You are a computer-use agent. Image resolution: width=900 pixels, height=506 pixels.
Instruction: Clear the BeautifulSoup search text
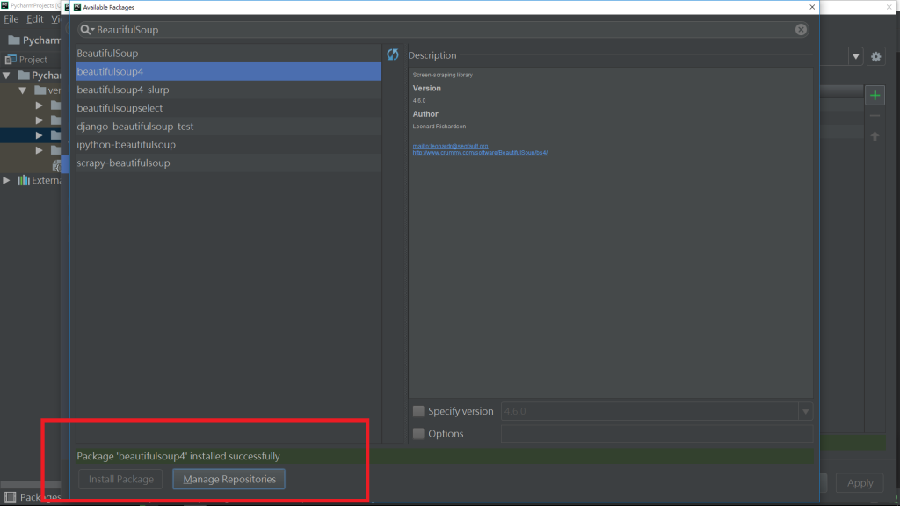tap(801, 29)
